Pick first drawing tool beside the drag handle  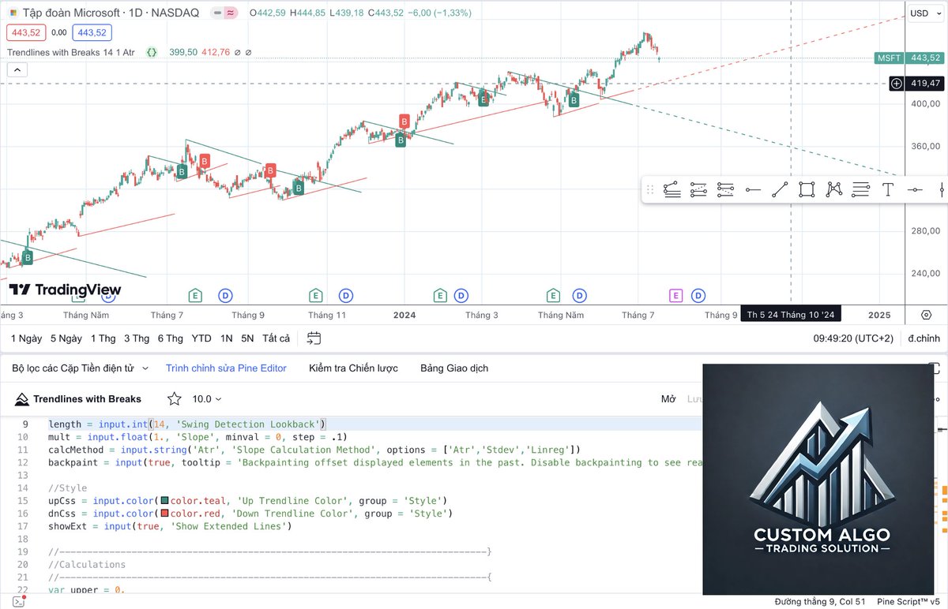click(672, 189)
